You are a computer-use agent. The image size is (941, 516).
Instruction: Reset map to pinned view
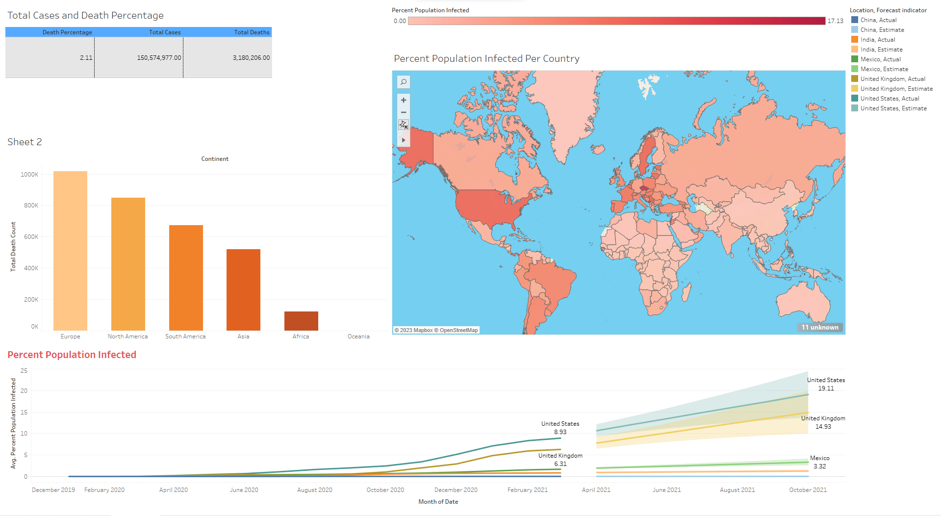[404, 125]
